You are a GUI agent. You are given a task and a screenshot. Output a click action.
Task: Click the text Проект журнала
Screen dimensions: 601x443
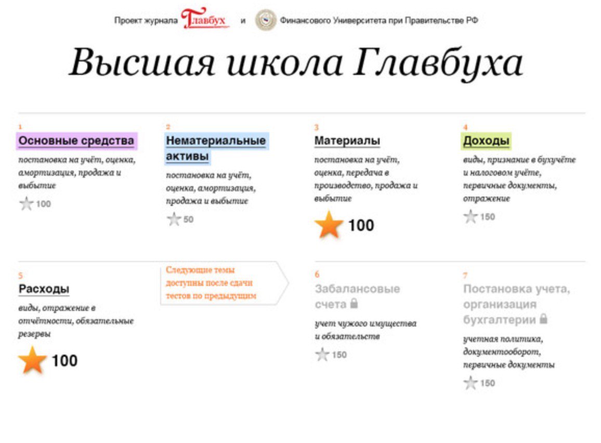point(146,21)
